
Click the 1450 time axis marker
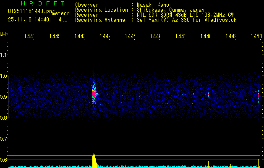point(256,37)
